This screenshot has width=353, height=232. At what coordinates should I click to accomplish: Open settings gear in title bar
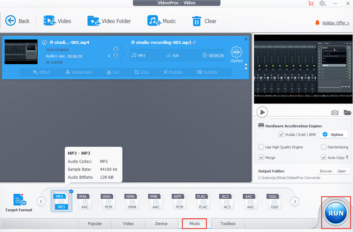tap(323, 3)
